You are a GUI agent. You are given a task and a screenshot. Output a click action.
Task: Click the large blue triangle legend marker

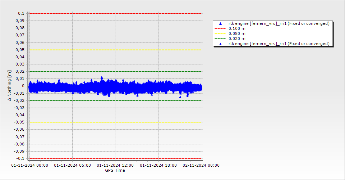click(x=221, y=24)
